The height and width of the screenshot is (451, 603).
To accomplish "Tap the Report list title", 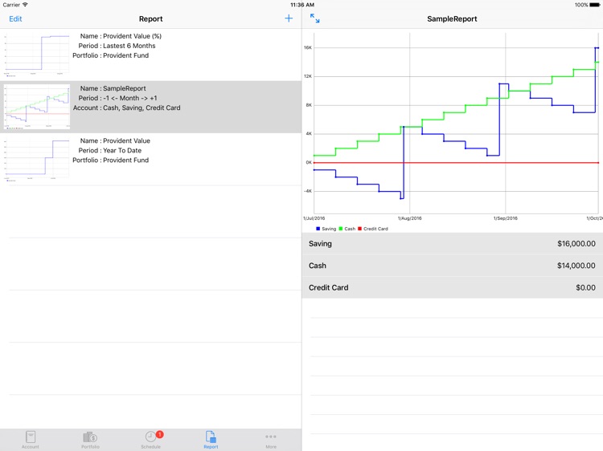I will point(151,18).
